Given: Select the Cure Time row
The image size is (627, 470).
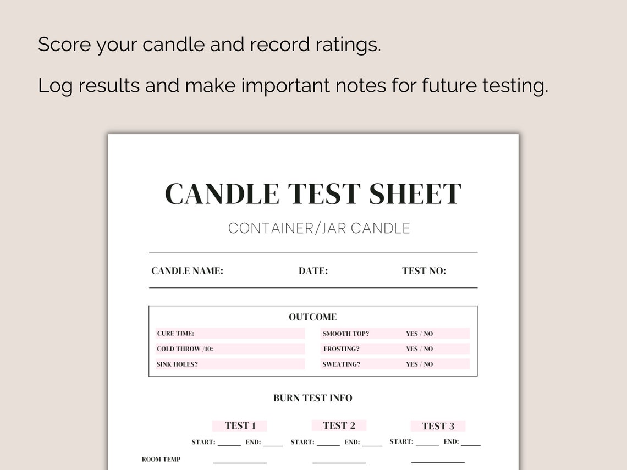Looking at the screenshot, I should tap(230, 333).
